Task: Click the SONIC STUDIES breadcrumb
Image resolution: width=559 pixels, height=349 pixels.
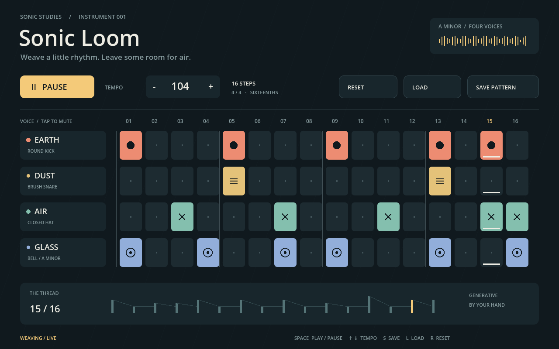Action: pos(41,17)
